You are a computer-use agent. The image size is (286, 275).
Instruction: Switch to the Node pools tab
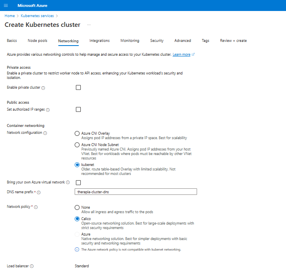coord(38,41)
